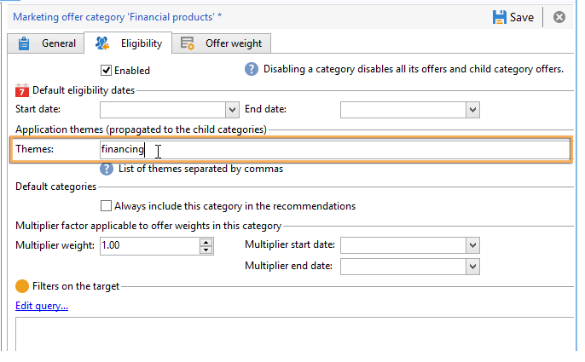Click the Offer weight tab icon
This screenshot has height=362, width=585.
coord(188,43)
